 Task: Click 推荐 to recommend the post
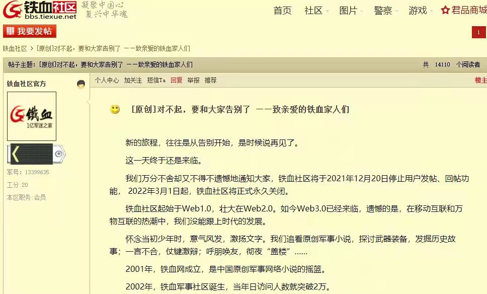211,80
